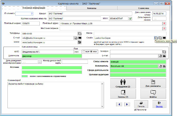The width and height of the screenshot is (177, 116).
Task: Open Сотрудники (2) employees list
Action: [x=123, y=83]
